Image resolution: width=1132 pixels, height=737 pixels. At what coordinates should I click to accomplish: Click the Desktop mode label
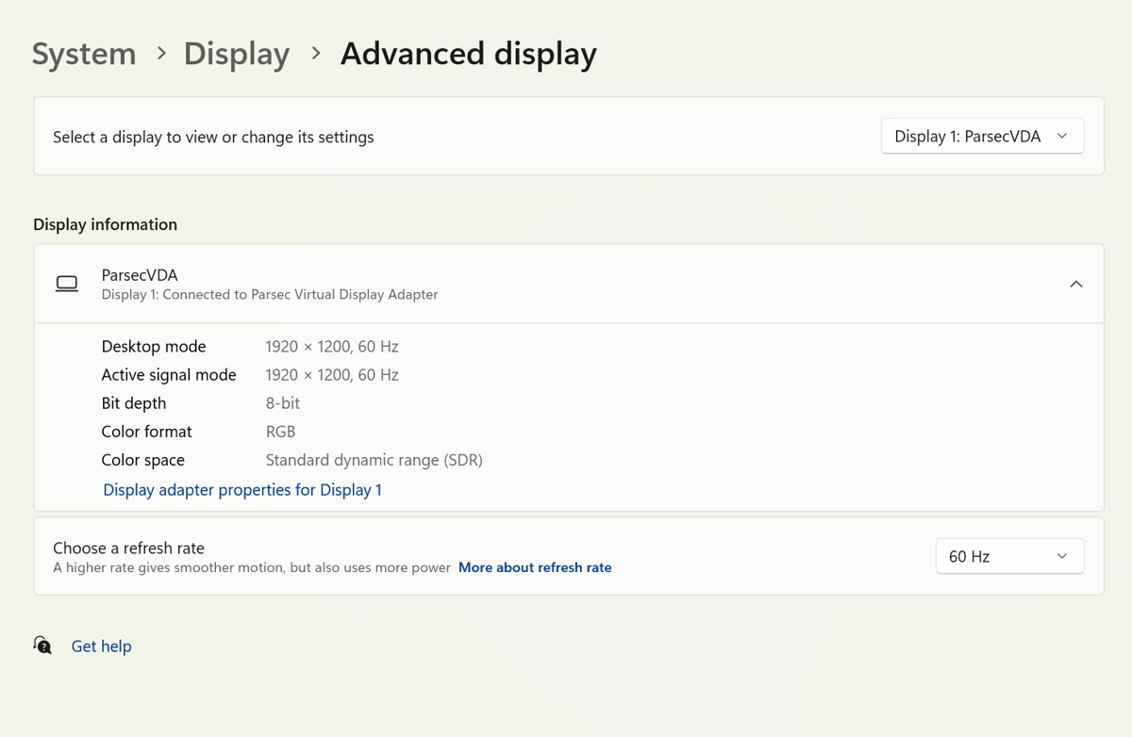(154, 347)
